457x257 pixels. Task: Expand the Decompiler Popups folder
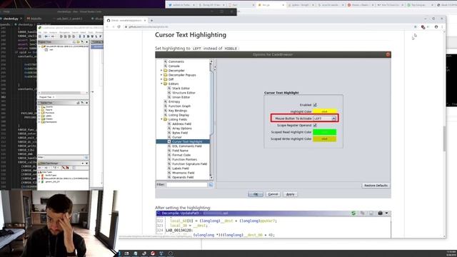pyautogui.click(x=161, y=75)
